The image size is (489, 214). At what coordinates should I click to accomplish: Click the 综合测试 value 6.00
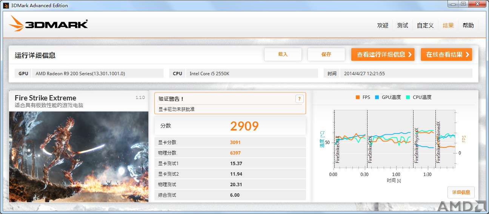pos(235,195)
